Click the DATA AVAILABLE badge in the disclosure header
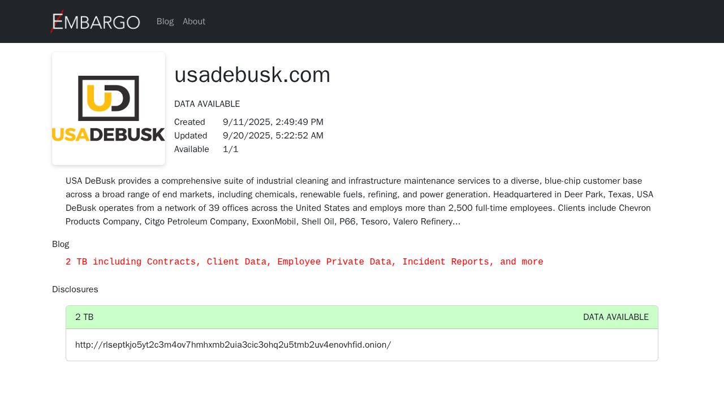 pyautogui.click(x=616, y=317)
